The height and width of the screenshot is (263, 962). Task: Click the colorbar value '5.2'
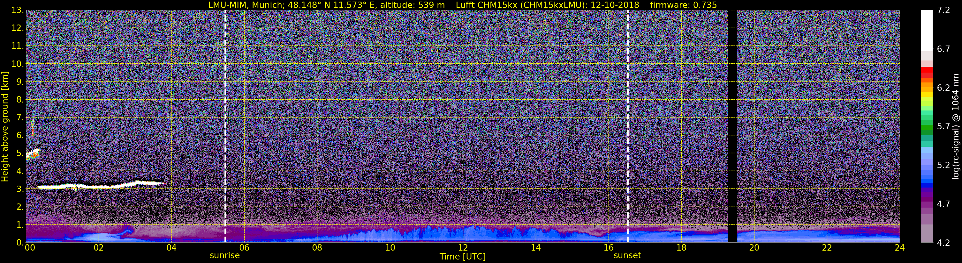[x=943, y=165]
